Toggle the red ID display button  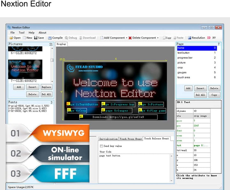[x=209, y=38]
